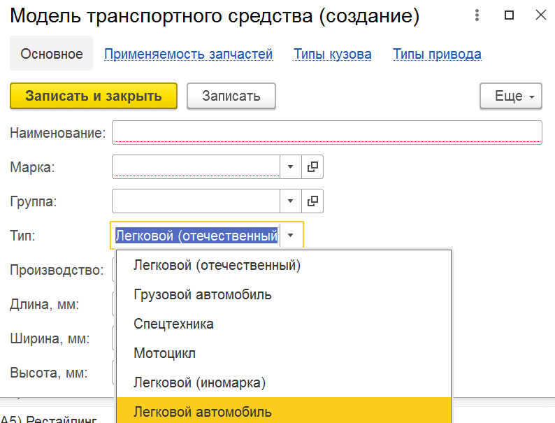Image resolution: width=555 pixels, height=423 pixels.
Task: Select Легковой (отечественный) from the list
Action: pyautogui.click(x=284, y=265)
